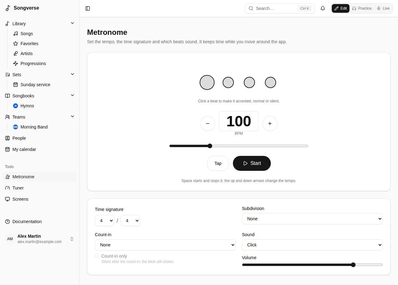Viewport: 398px width, 285px height.
Task: Click the Search input field
Action: (x=280, y=8)
